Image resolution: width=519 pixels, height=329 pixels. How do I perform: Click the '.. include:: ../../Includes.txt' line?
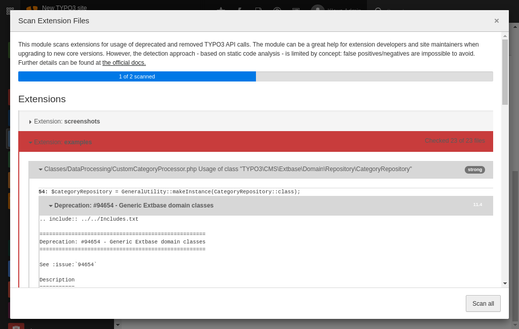89,219
